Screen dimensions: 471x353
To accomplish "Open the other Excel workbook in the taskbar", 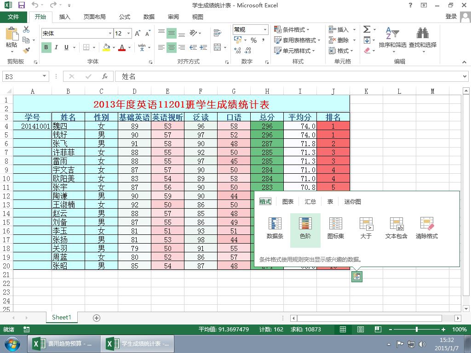I will click(x=63, y=344).
